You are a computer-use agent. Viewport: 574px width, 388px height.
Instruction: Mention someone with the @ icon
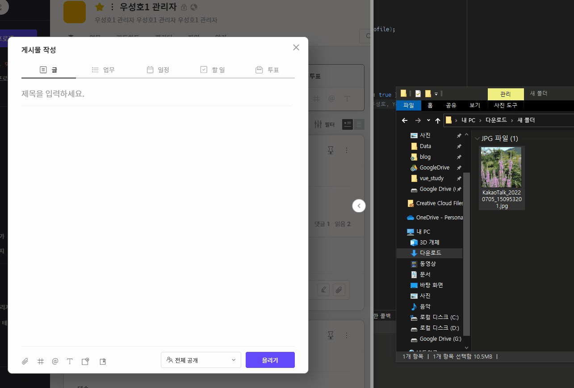coord(55,361)
